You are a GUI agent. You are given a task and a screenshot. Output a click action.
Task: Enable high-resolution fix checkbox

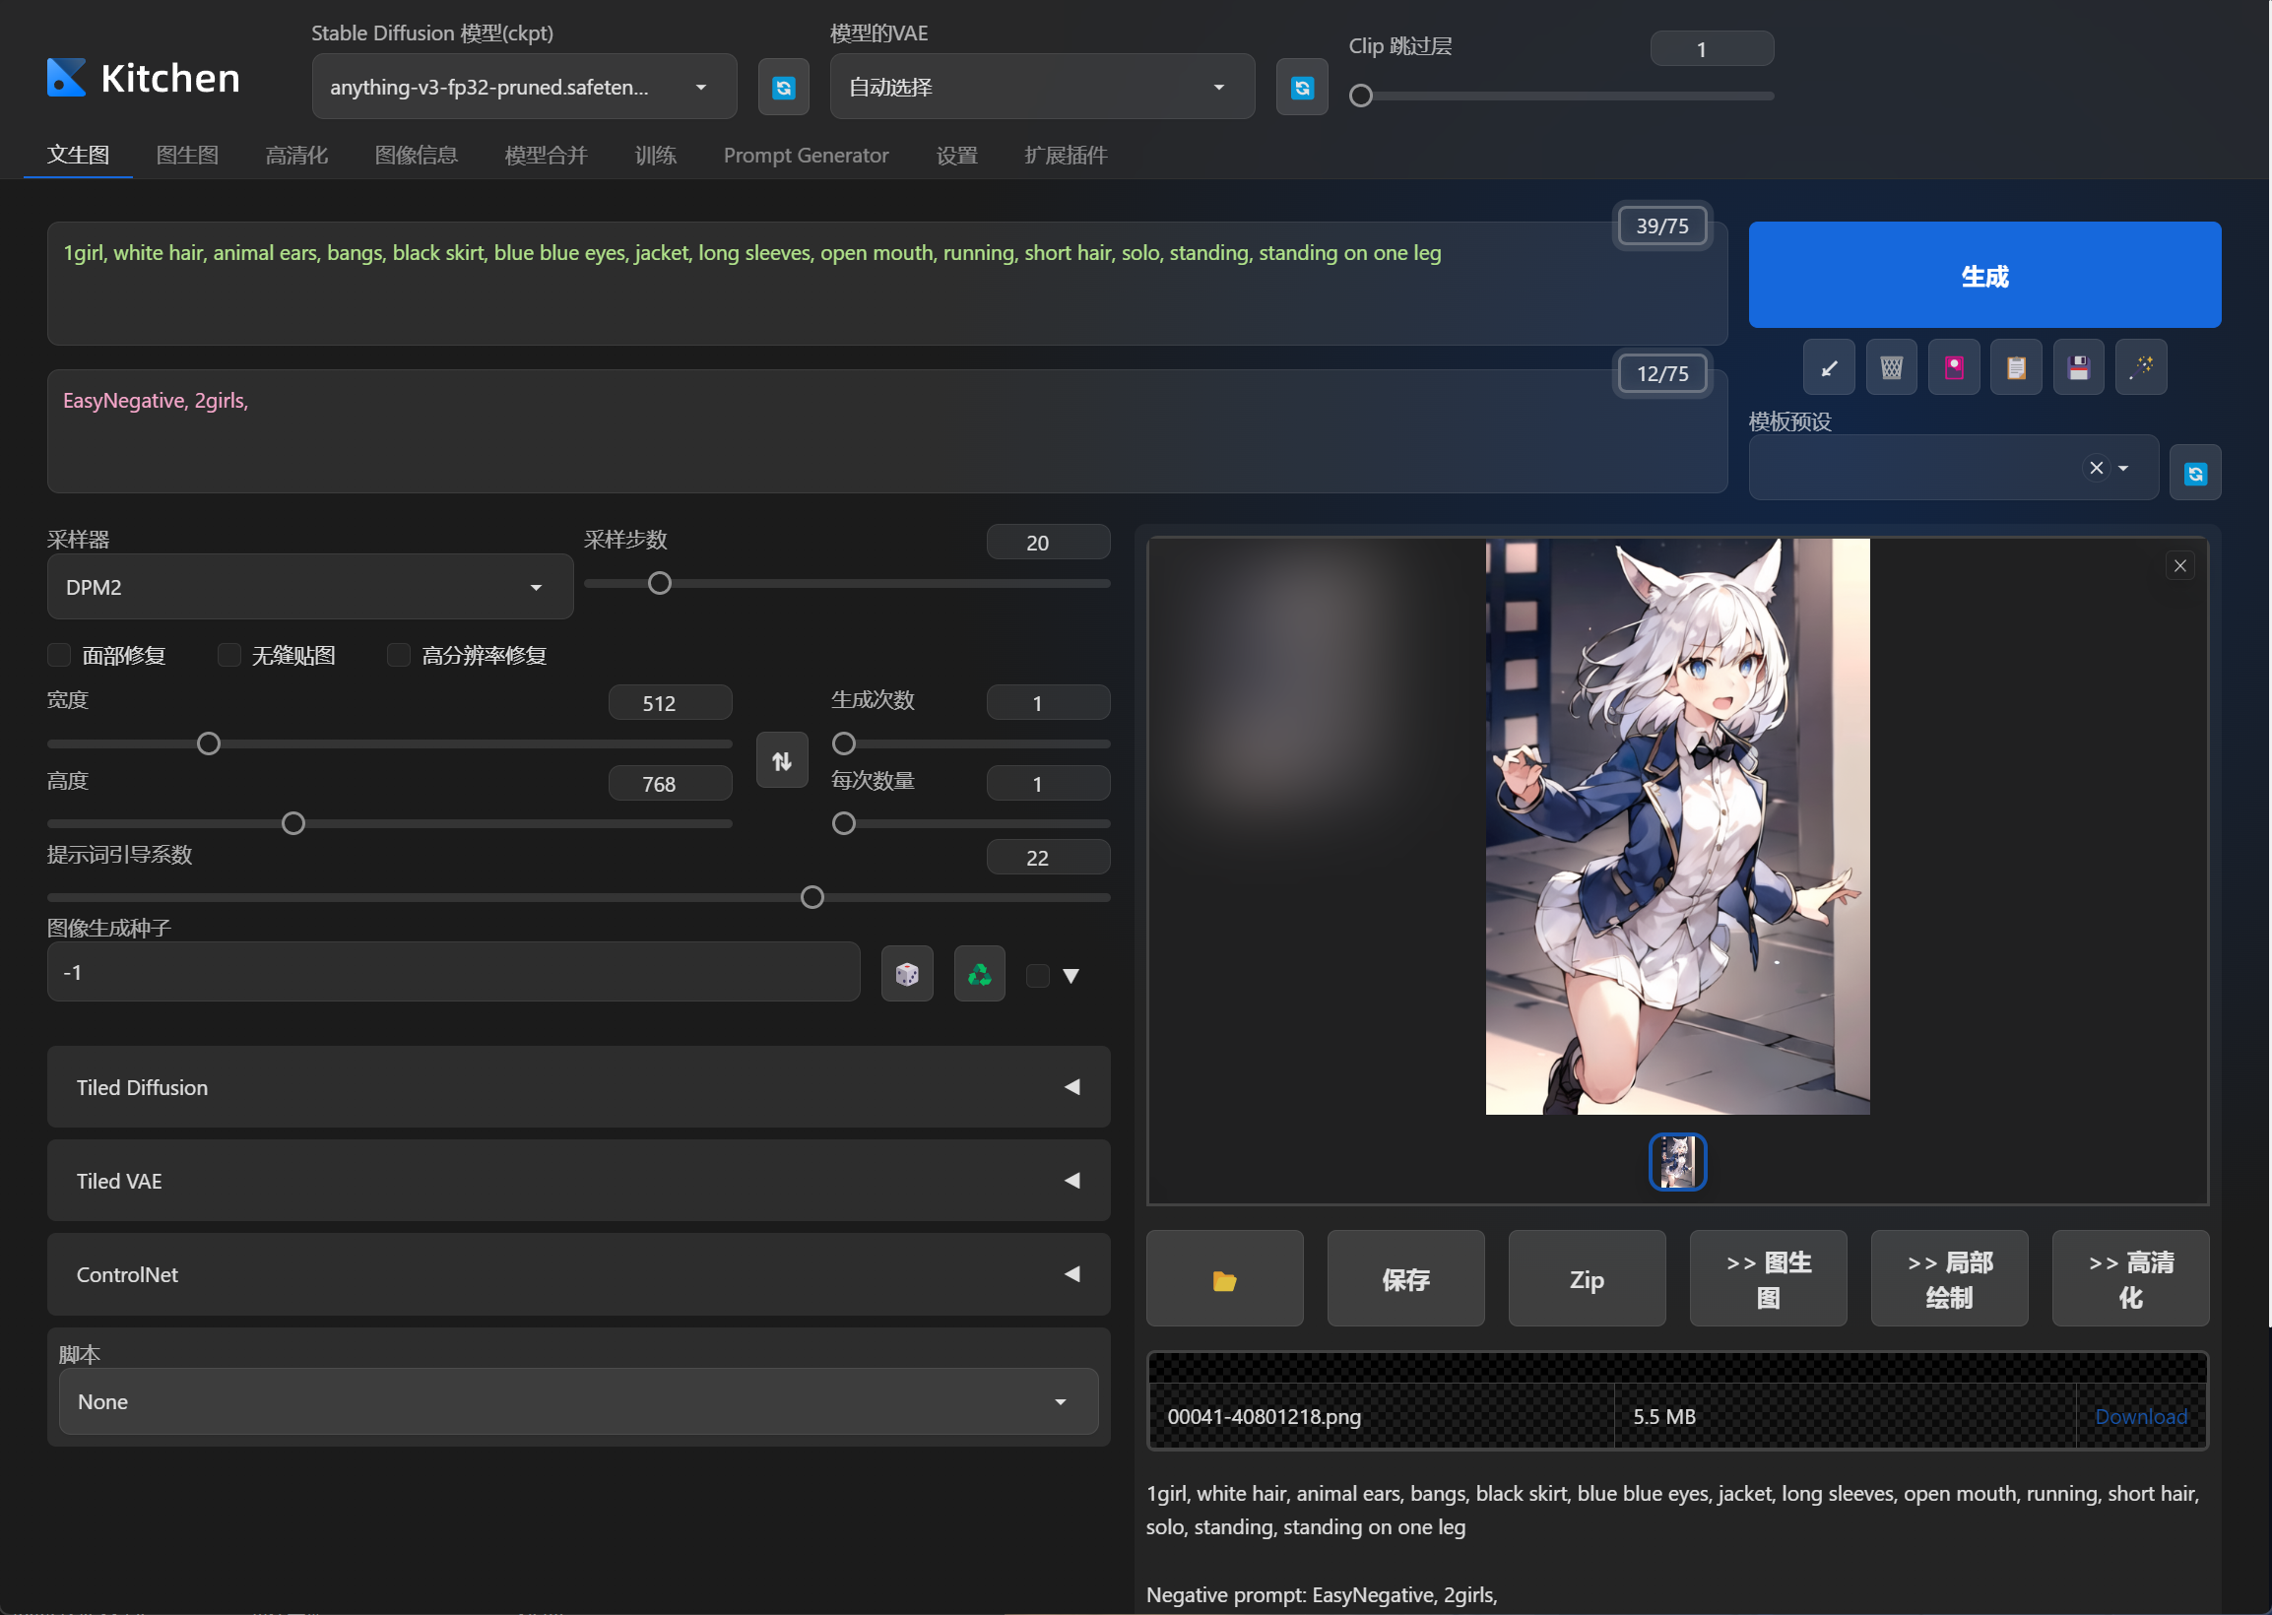click(x=399, y=654)
